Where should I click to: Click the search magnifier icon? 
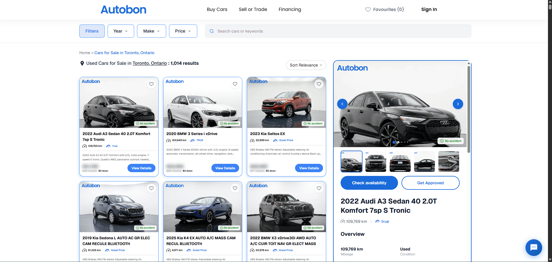pyautogui.click(x=212, y=31)
